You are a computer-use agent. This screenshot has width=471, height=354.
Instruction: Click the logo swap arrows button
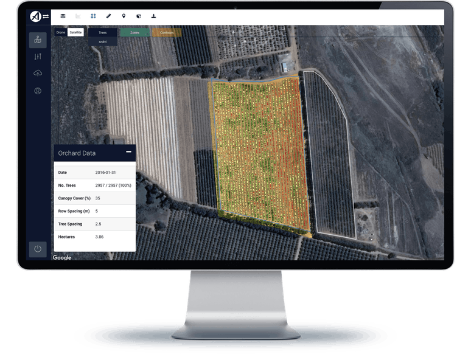tap(44, 16)
